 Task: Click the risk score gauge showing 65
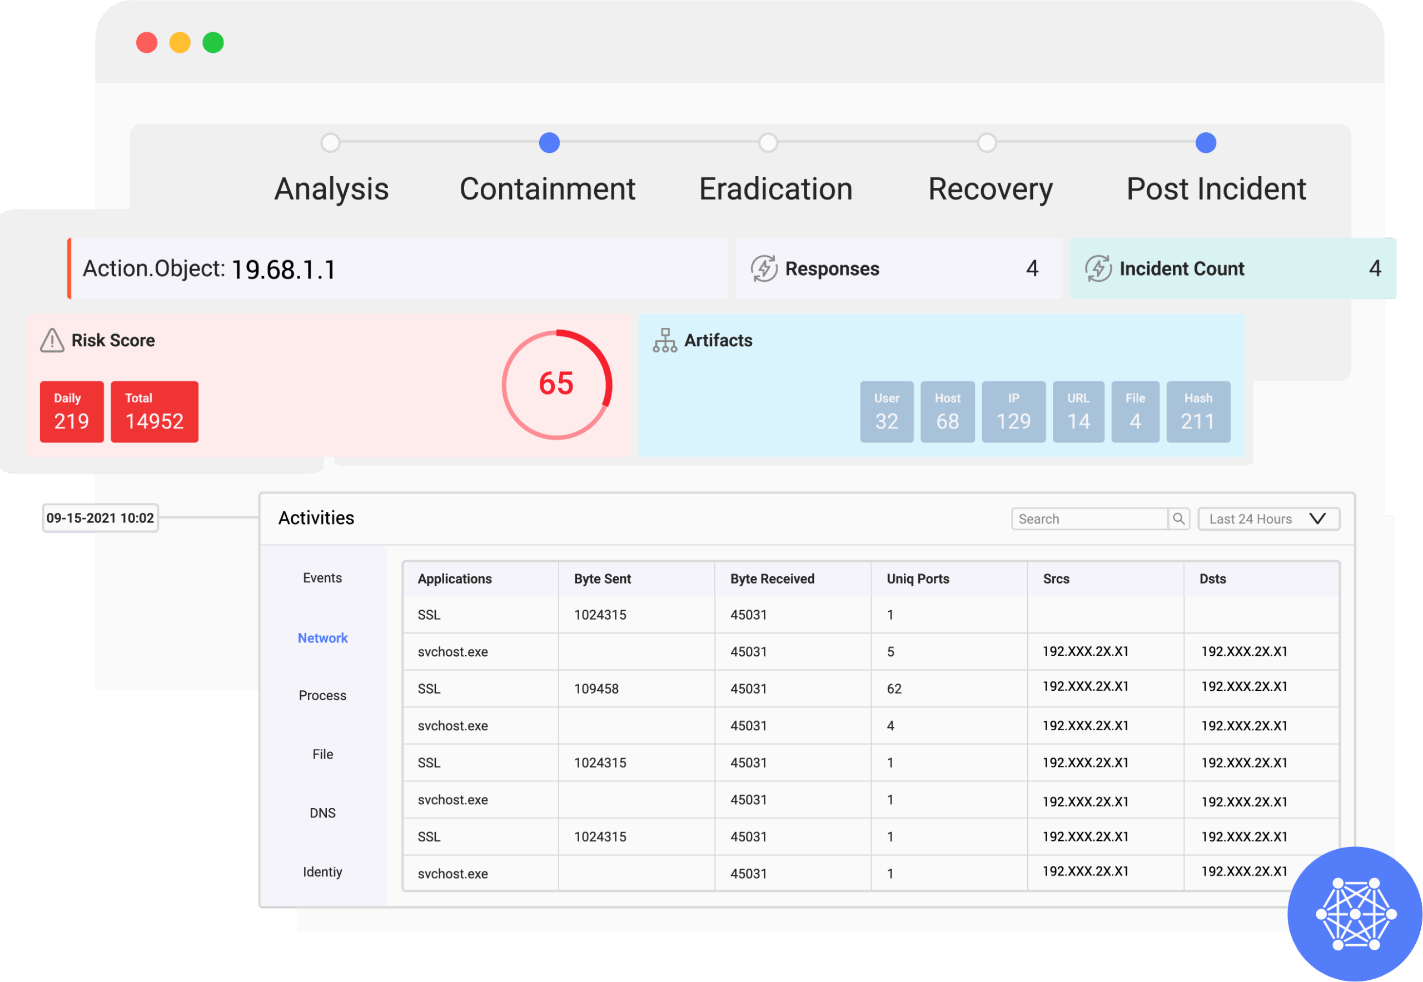[556, 384]
